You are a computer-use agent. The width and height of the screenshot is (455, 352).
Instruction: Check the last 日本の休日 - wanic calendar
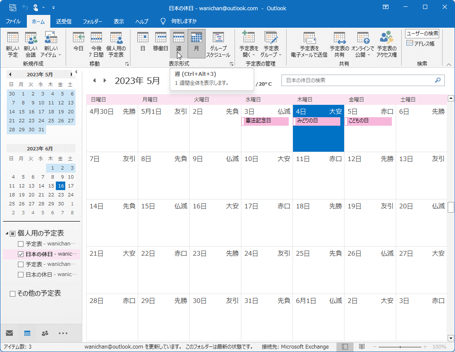point(20,274)
